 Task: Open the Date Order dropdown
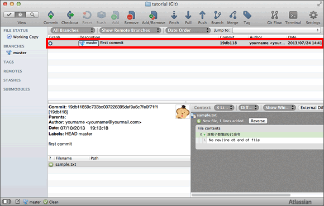[188, 30]
